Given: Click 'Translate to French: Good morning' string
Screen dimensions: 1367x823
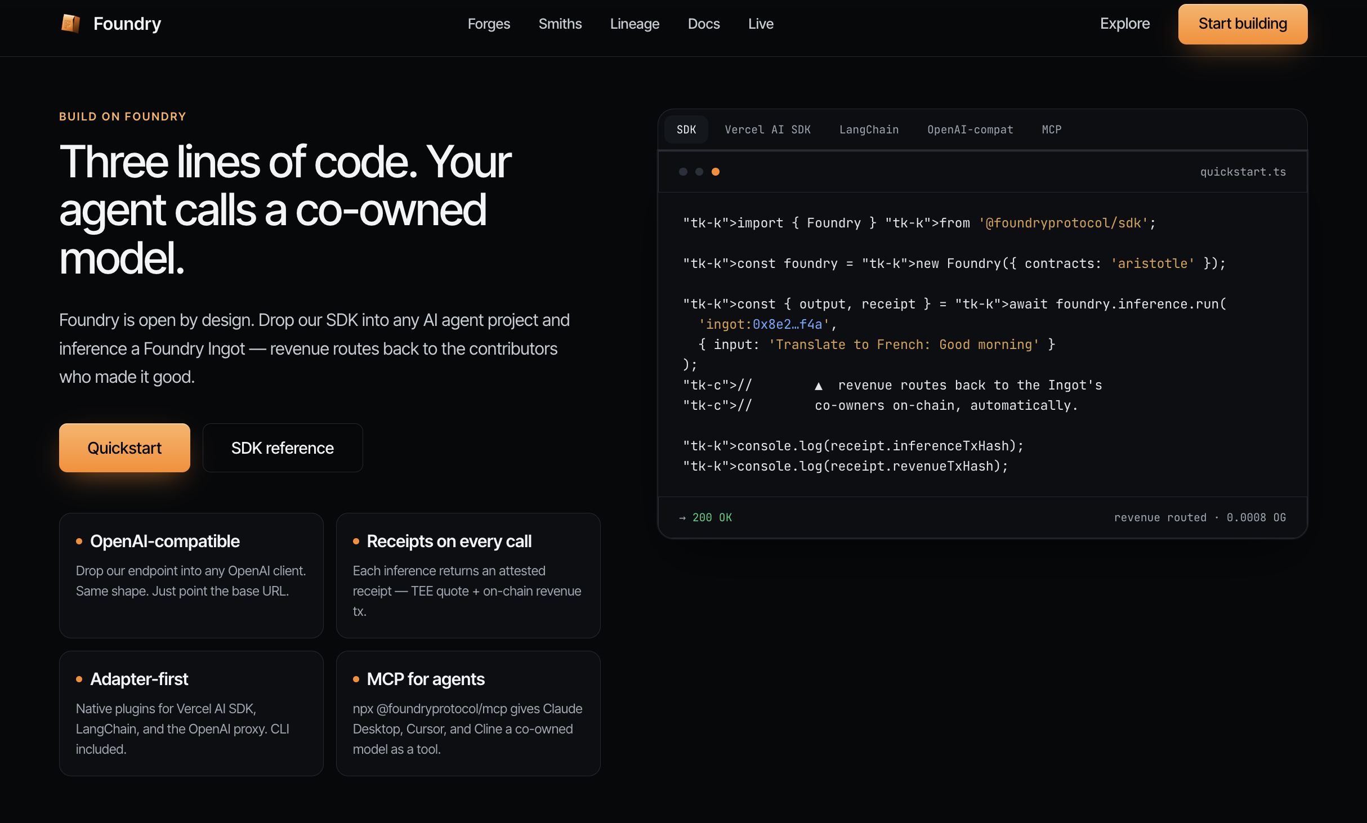Looking at the screenshot, I should click(904, 345).
